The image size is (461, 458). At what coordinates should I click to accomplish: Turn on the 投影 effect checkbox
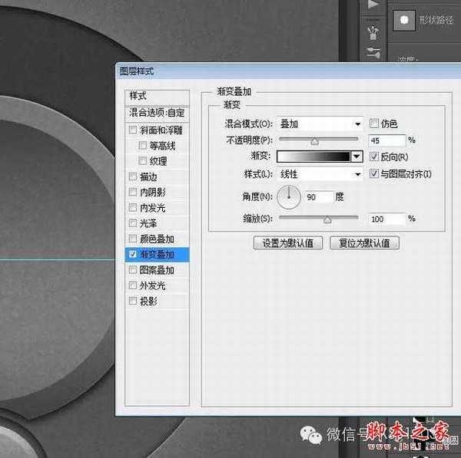tap(134, 301)
